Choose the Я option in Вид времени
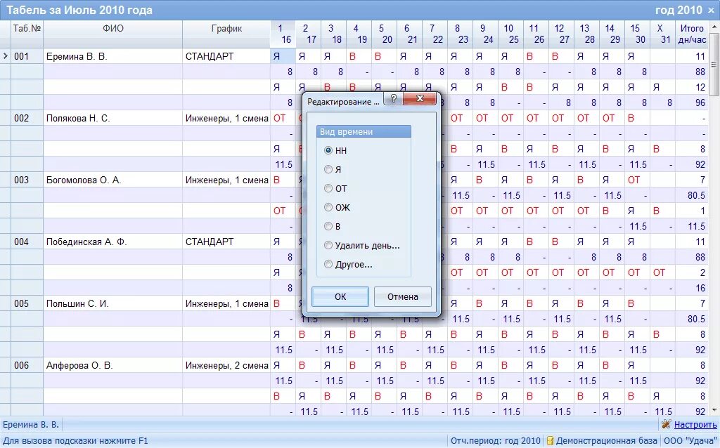Screen dimensions: 720x448 point(328,169)
